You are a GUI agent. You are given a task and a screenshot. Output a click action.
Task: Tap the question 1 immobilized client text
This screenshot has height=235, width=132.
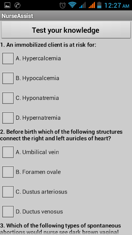pos(48,45)
